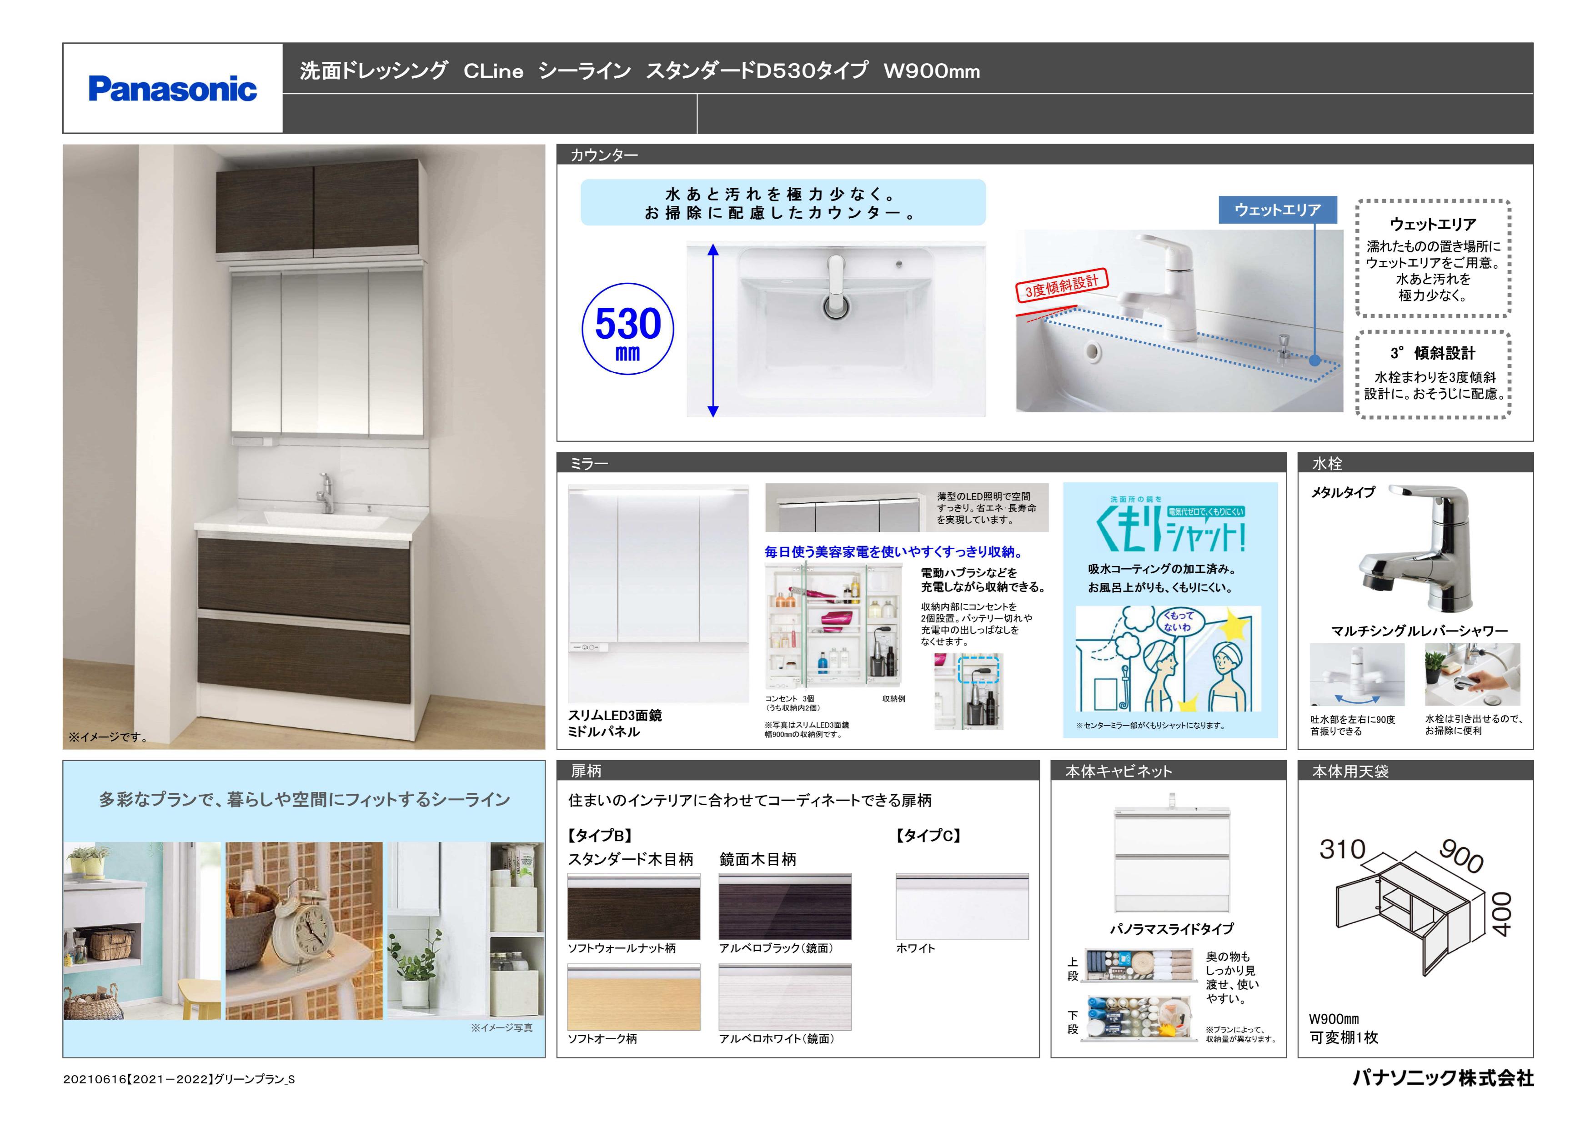Click the くもりシャット! logo

(x=1171, y=524)
